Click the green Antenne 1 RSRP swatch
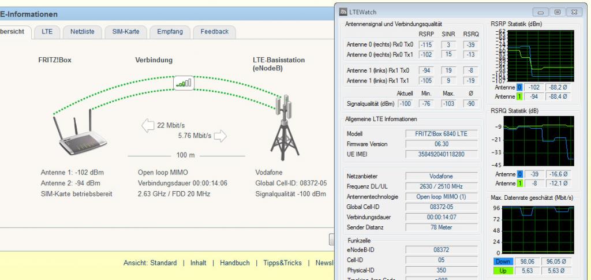This screenshot has width=591, height=280. [x=519, y=96]
